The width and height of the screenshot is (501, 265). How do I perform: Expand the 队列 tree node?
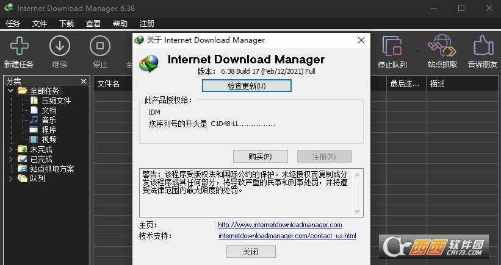tap(10, 178)
